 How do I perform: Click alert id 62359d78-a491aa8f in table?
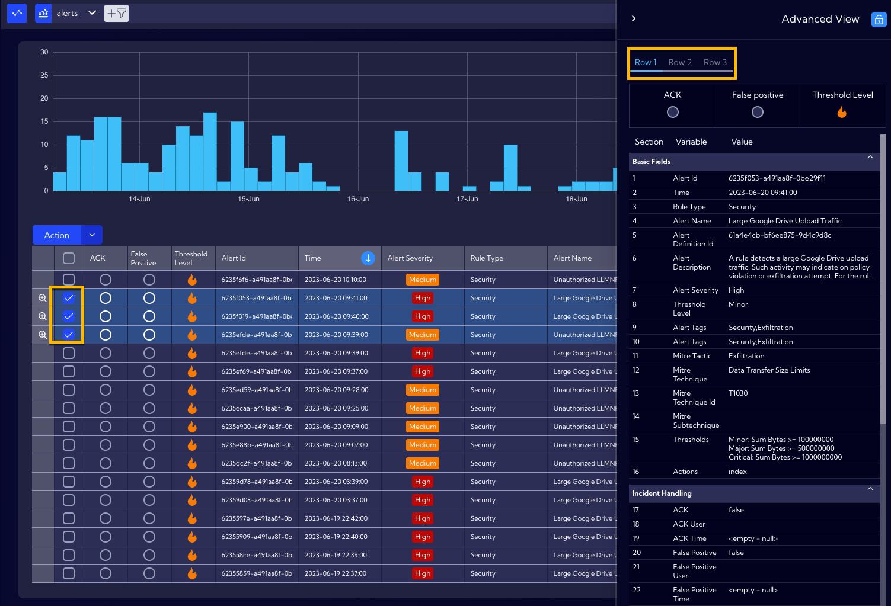[x=257, y=482]
